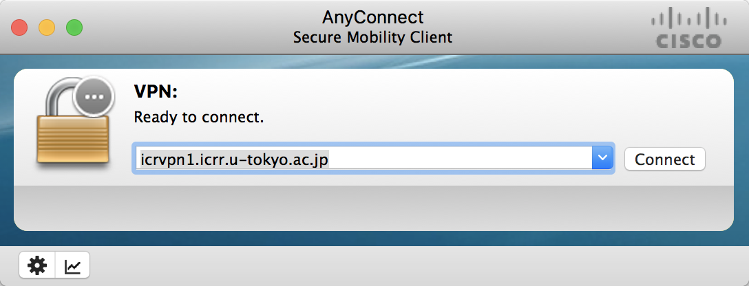The width and height of the screenshot is (749, 286).
Task: Click the "Secure Mobility Client" subtitle
Action: point(372,37)
